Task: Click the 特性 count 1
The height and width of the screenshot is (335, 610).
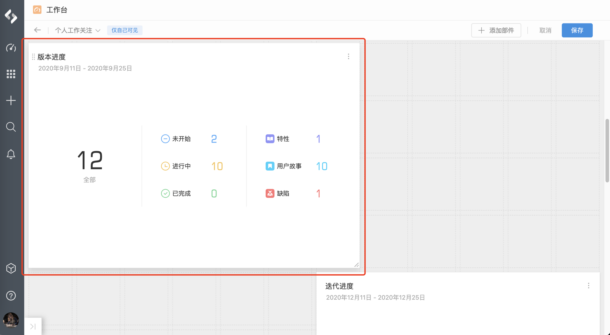Action: 318,139
